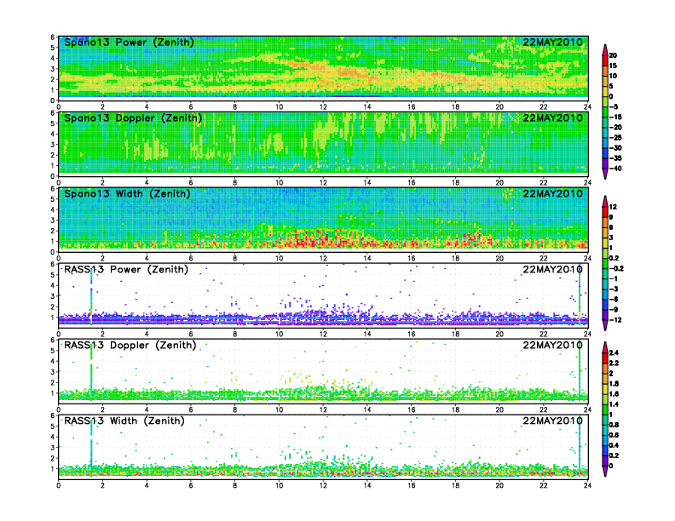Click the '0.4' label on the bottom color bar
The height and width of the screenshot is (521, 675).
coord(614,446)
